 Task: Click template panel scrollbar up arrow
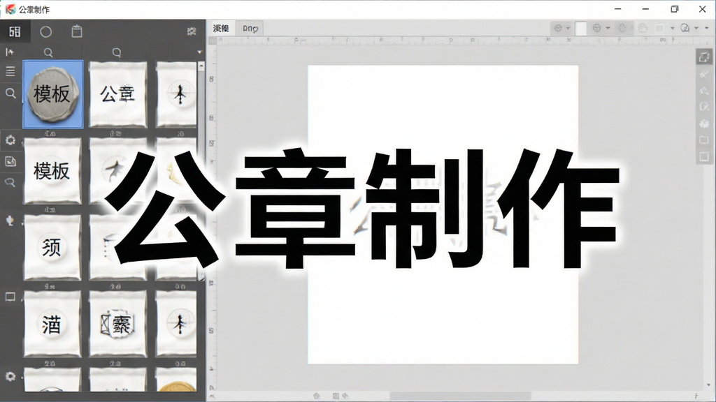pyautogui.click(x=201, y=66)
